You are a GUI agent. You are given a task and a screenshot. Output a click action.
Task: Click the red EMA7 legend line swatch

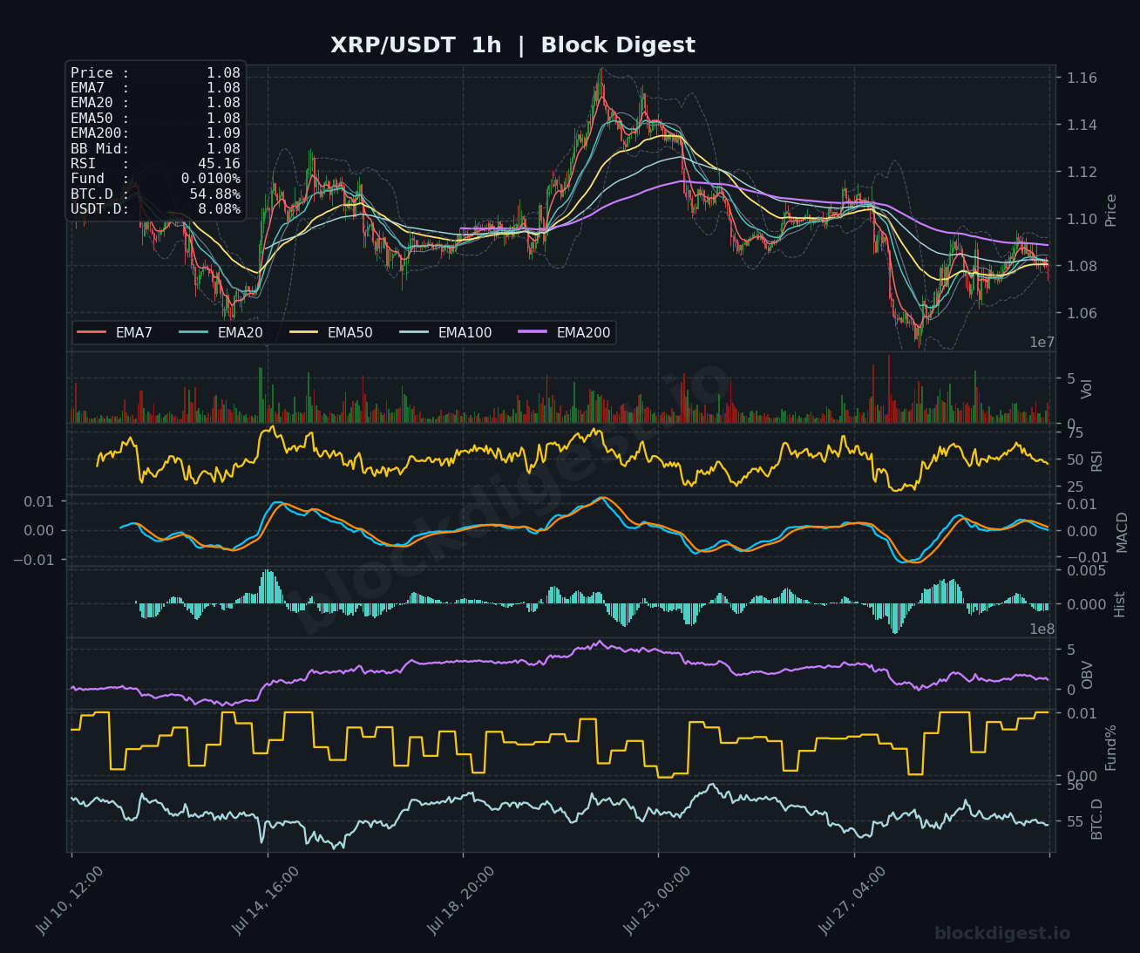click(92, 333)
